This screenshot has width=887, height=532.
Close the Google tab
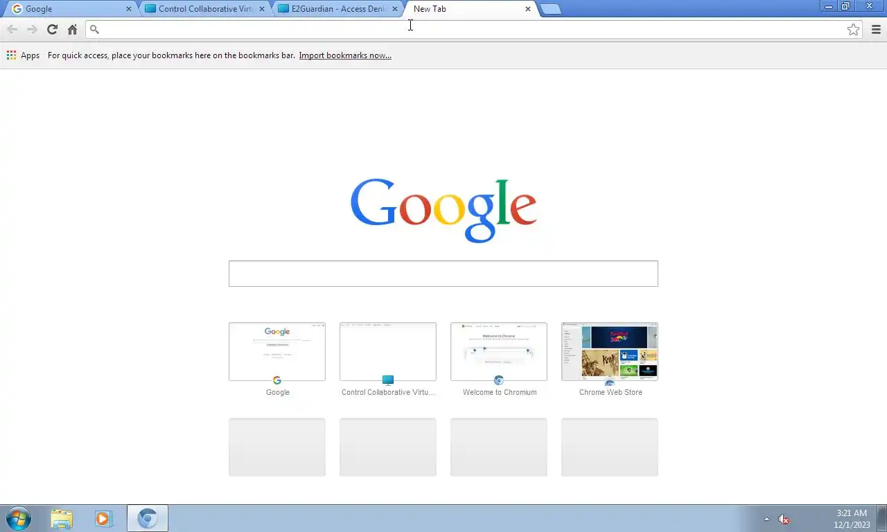tap(128, 9)
